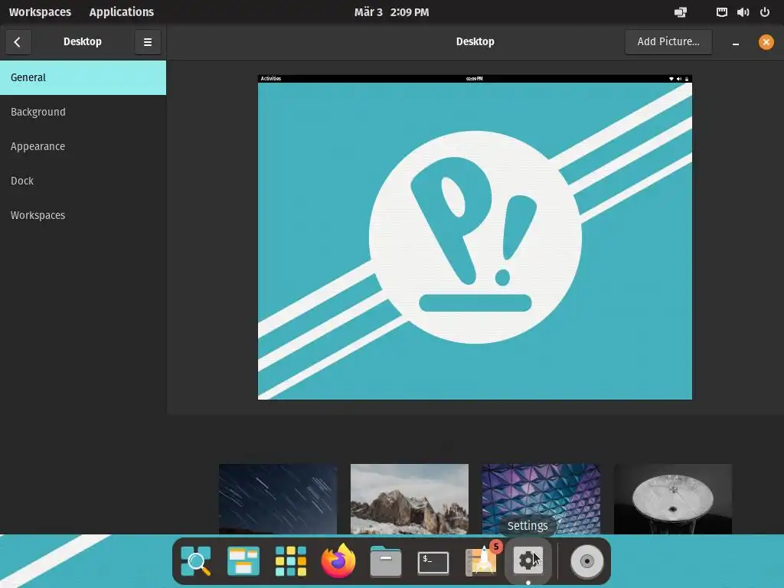The image size is (784, 588).
Task: Open the Applications menu in top bar
Action: pos(122,12)
